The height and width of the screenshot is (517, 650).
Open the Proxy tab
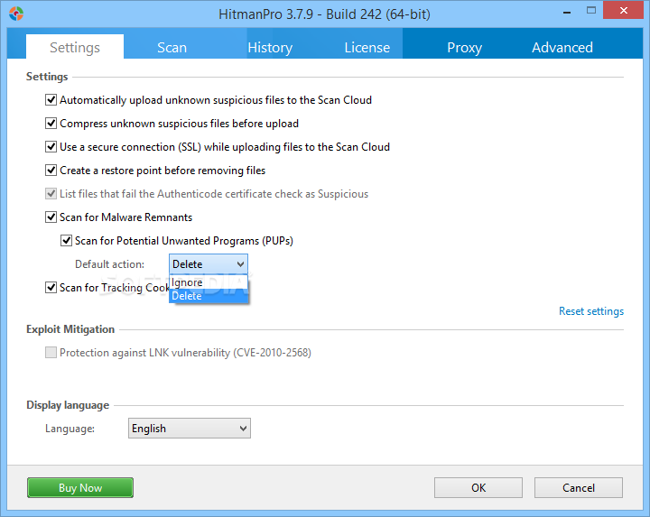[x=464, y=47]
